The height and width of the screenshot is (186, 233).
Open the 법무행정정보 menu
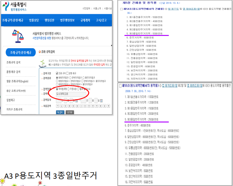(67, 20)
